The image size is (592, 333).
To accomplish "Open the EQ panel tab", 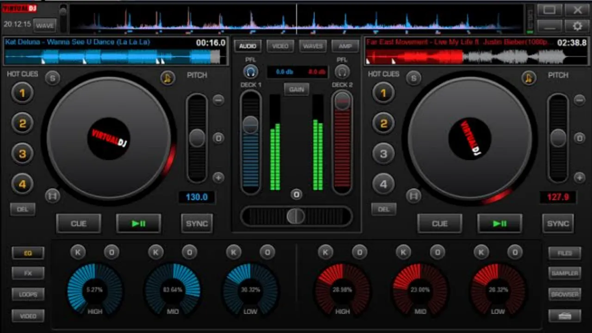I will pos(28,253).
